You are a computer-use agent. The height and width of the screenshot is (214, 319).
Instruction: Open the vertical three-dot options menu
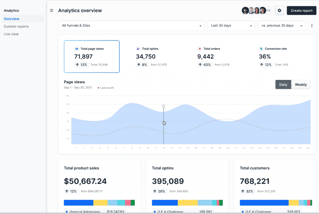tap(312, 26)
